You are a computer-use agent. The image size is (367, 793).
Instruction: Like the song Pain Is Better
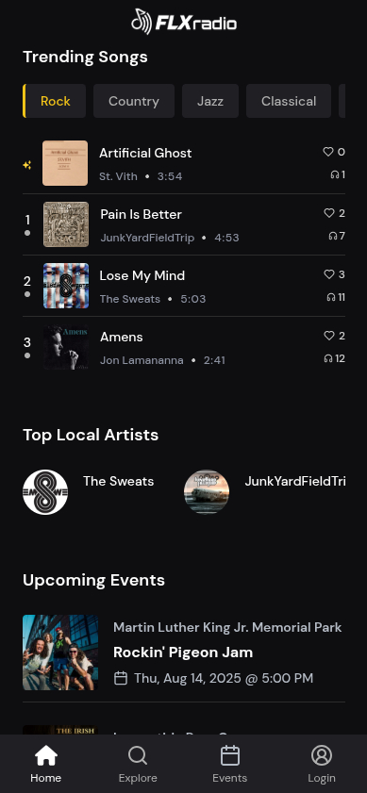[329, 213]
